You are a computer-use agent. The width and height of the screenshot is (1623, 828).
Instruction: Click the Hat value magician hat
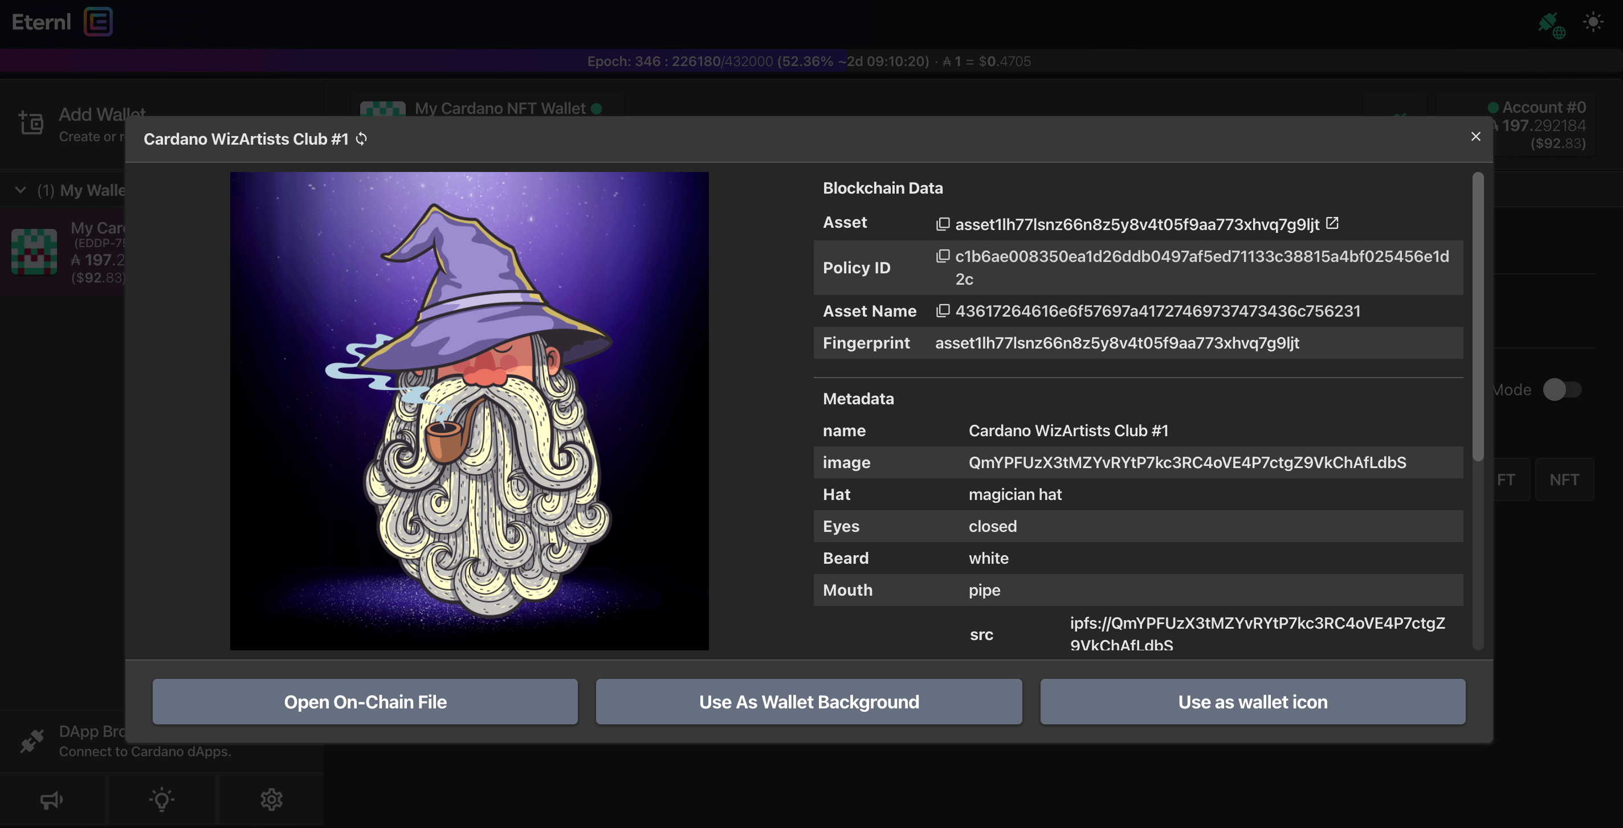coord(1014,494)
